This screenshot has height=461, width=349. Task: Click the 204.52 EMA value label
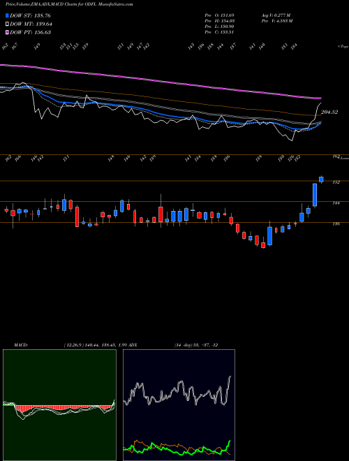pyautogui.click(x=329, y=112)
